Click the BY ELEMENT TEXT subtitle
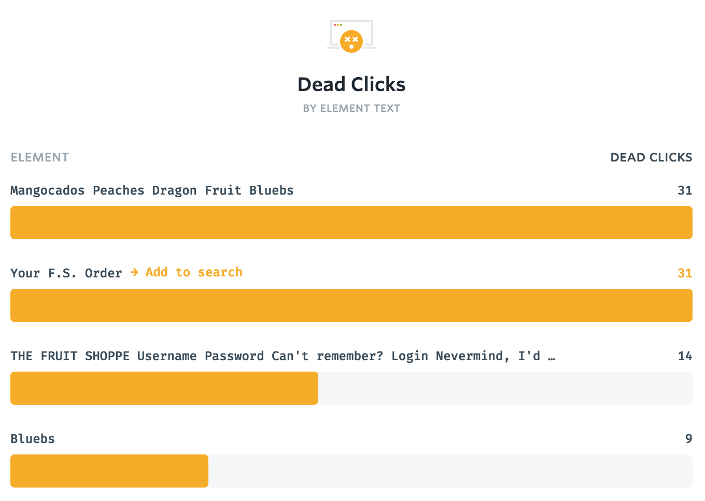This screenshot has height=501, width=705. [x=351, y=108]
